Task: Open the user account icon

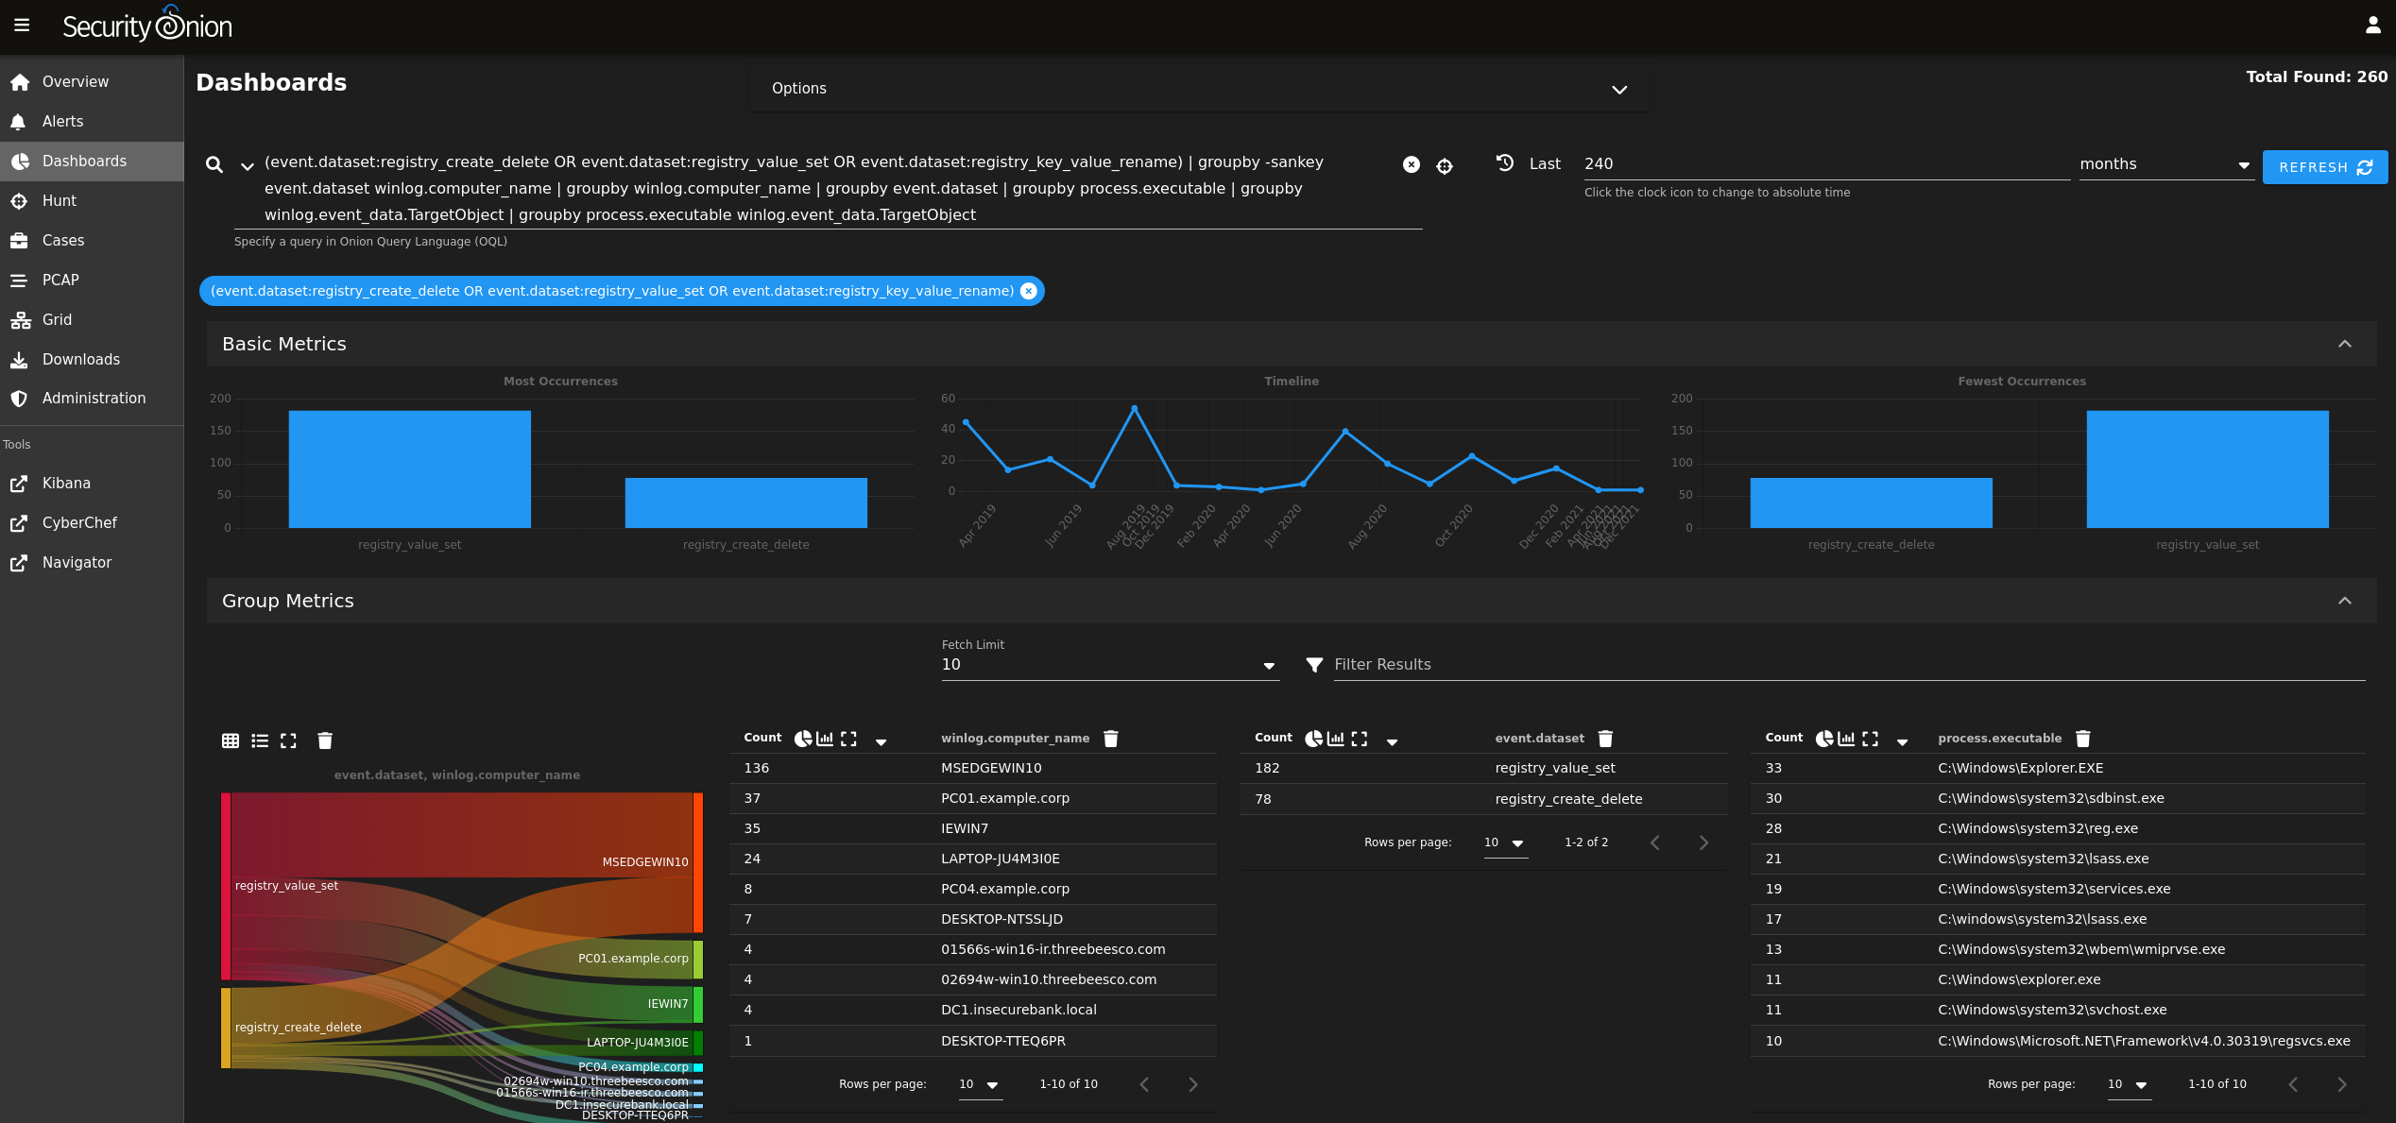Action: [2372, 26]
